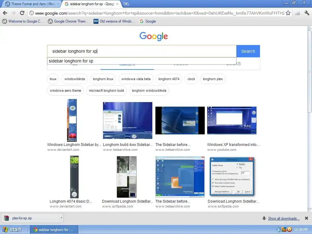The width and height of the screenshot is (312, 234).
Task: Filter by windows aero theme chip
Action: pos(66,90)
